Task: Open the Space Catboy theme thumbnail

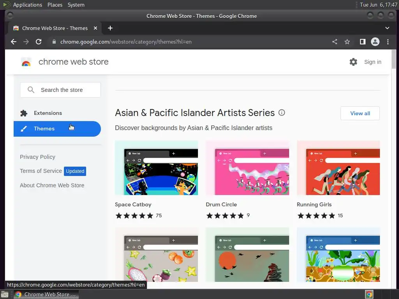Action: pos(156,168)
